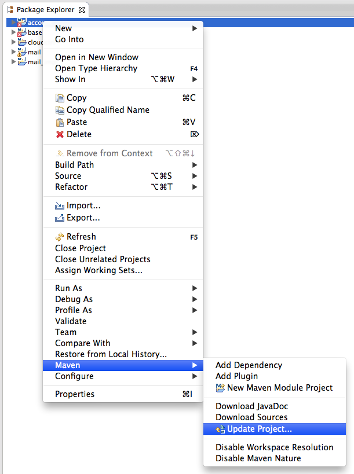Click the New Maven Module Project icon

[220, 388]
